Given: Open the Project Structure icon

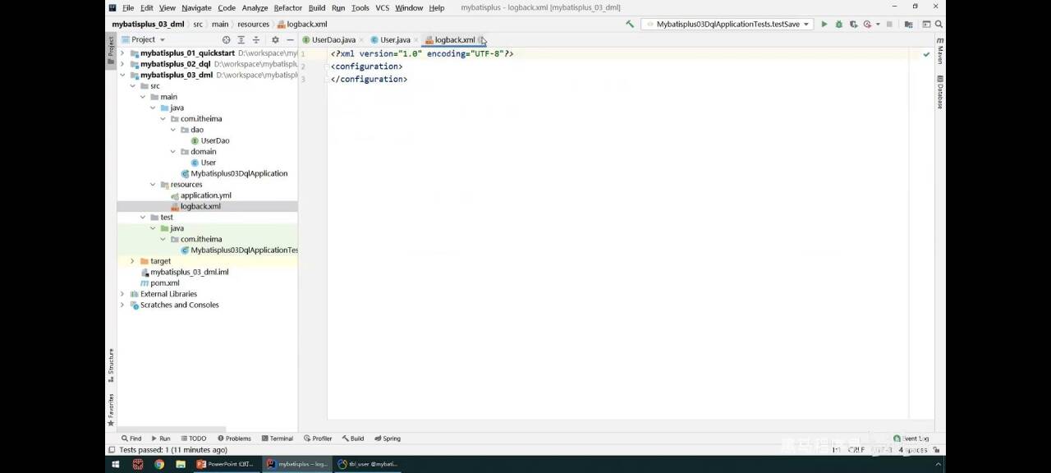Looking at the screenshot, I should (x=908, y=25).
